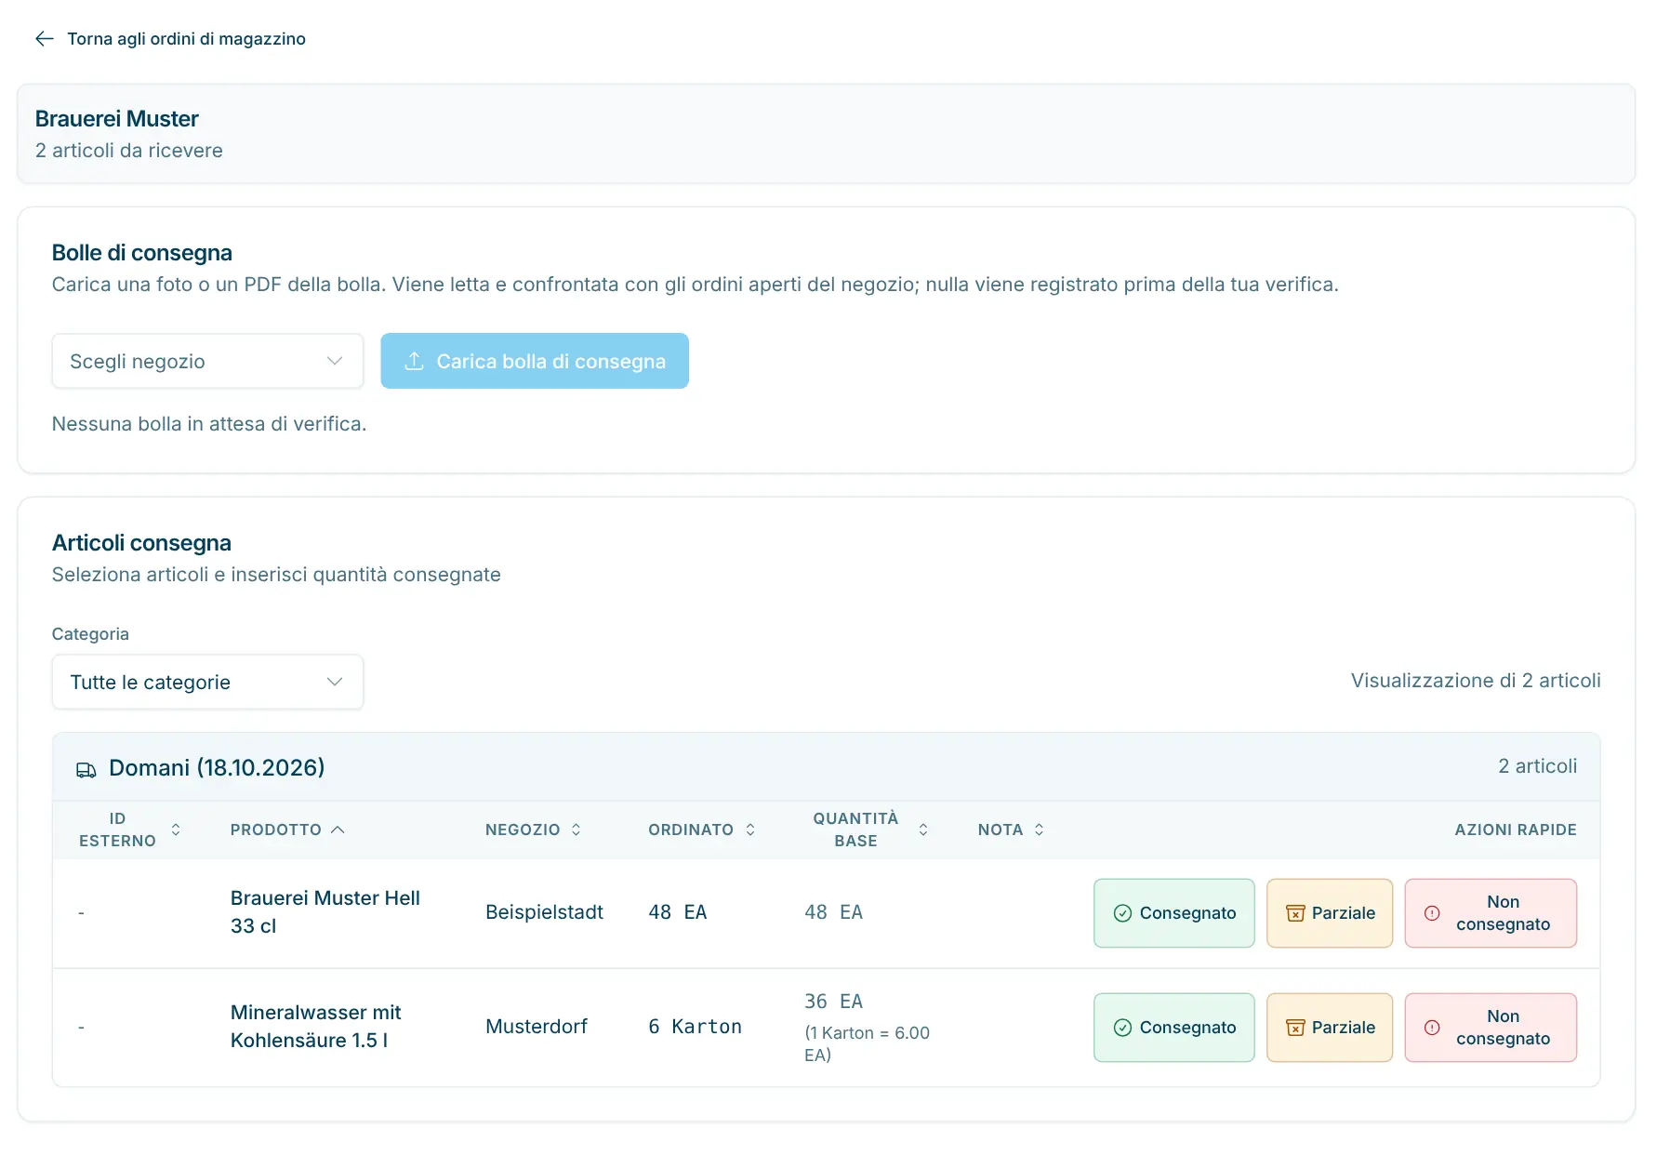The image size is (1670, 1155).
Task: Mark Mineralwasser row as Consegnato
Action: pos(1174,1028)
